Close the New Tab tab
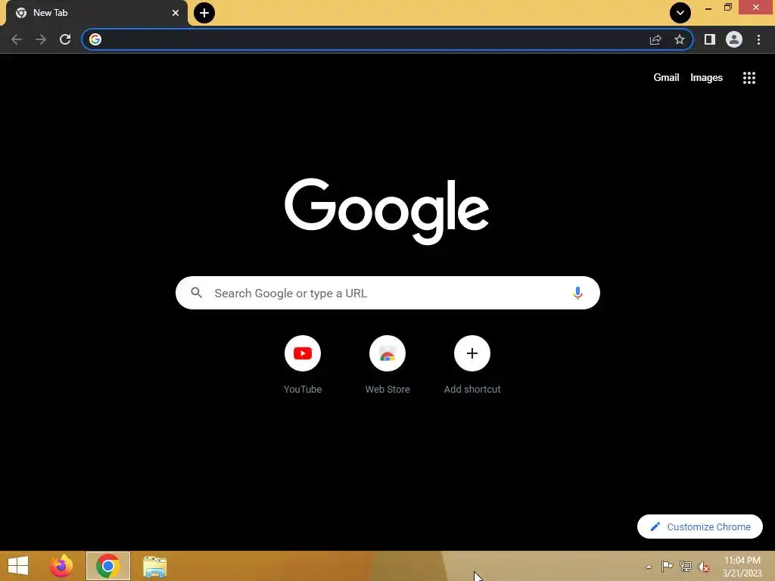Viewport: 775px width, 581px height. coord(176,13)
